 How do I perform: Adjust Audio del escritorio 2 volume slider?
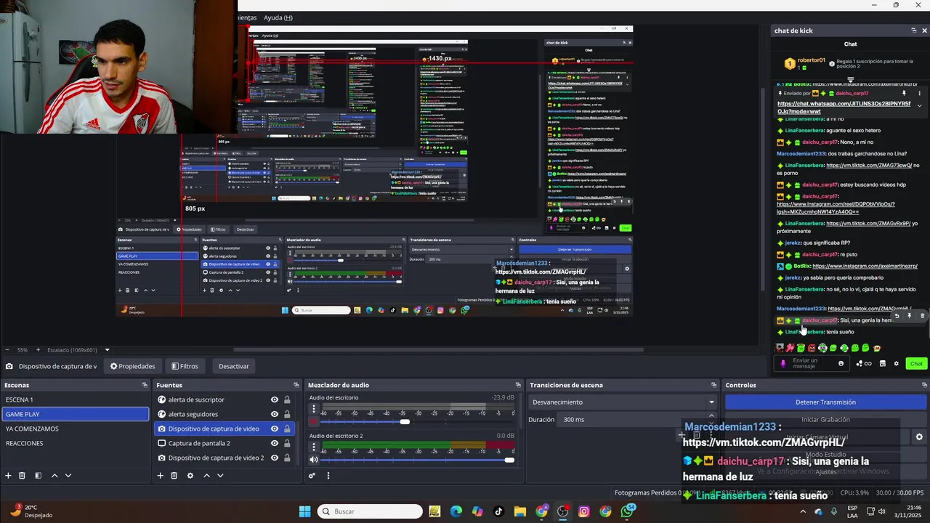[509, 459]
